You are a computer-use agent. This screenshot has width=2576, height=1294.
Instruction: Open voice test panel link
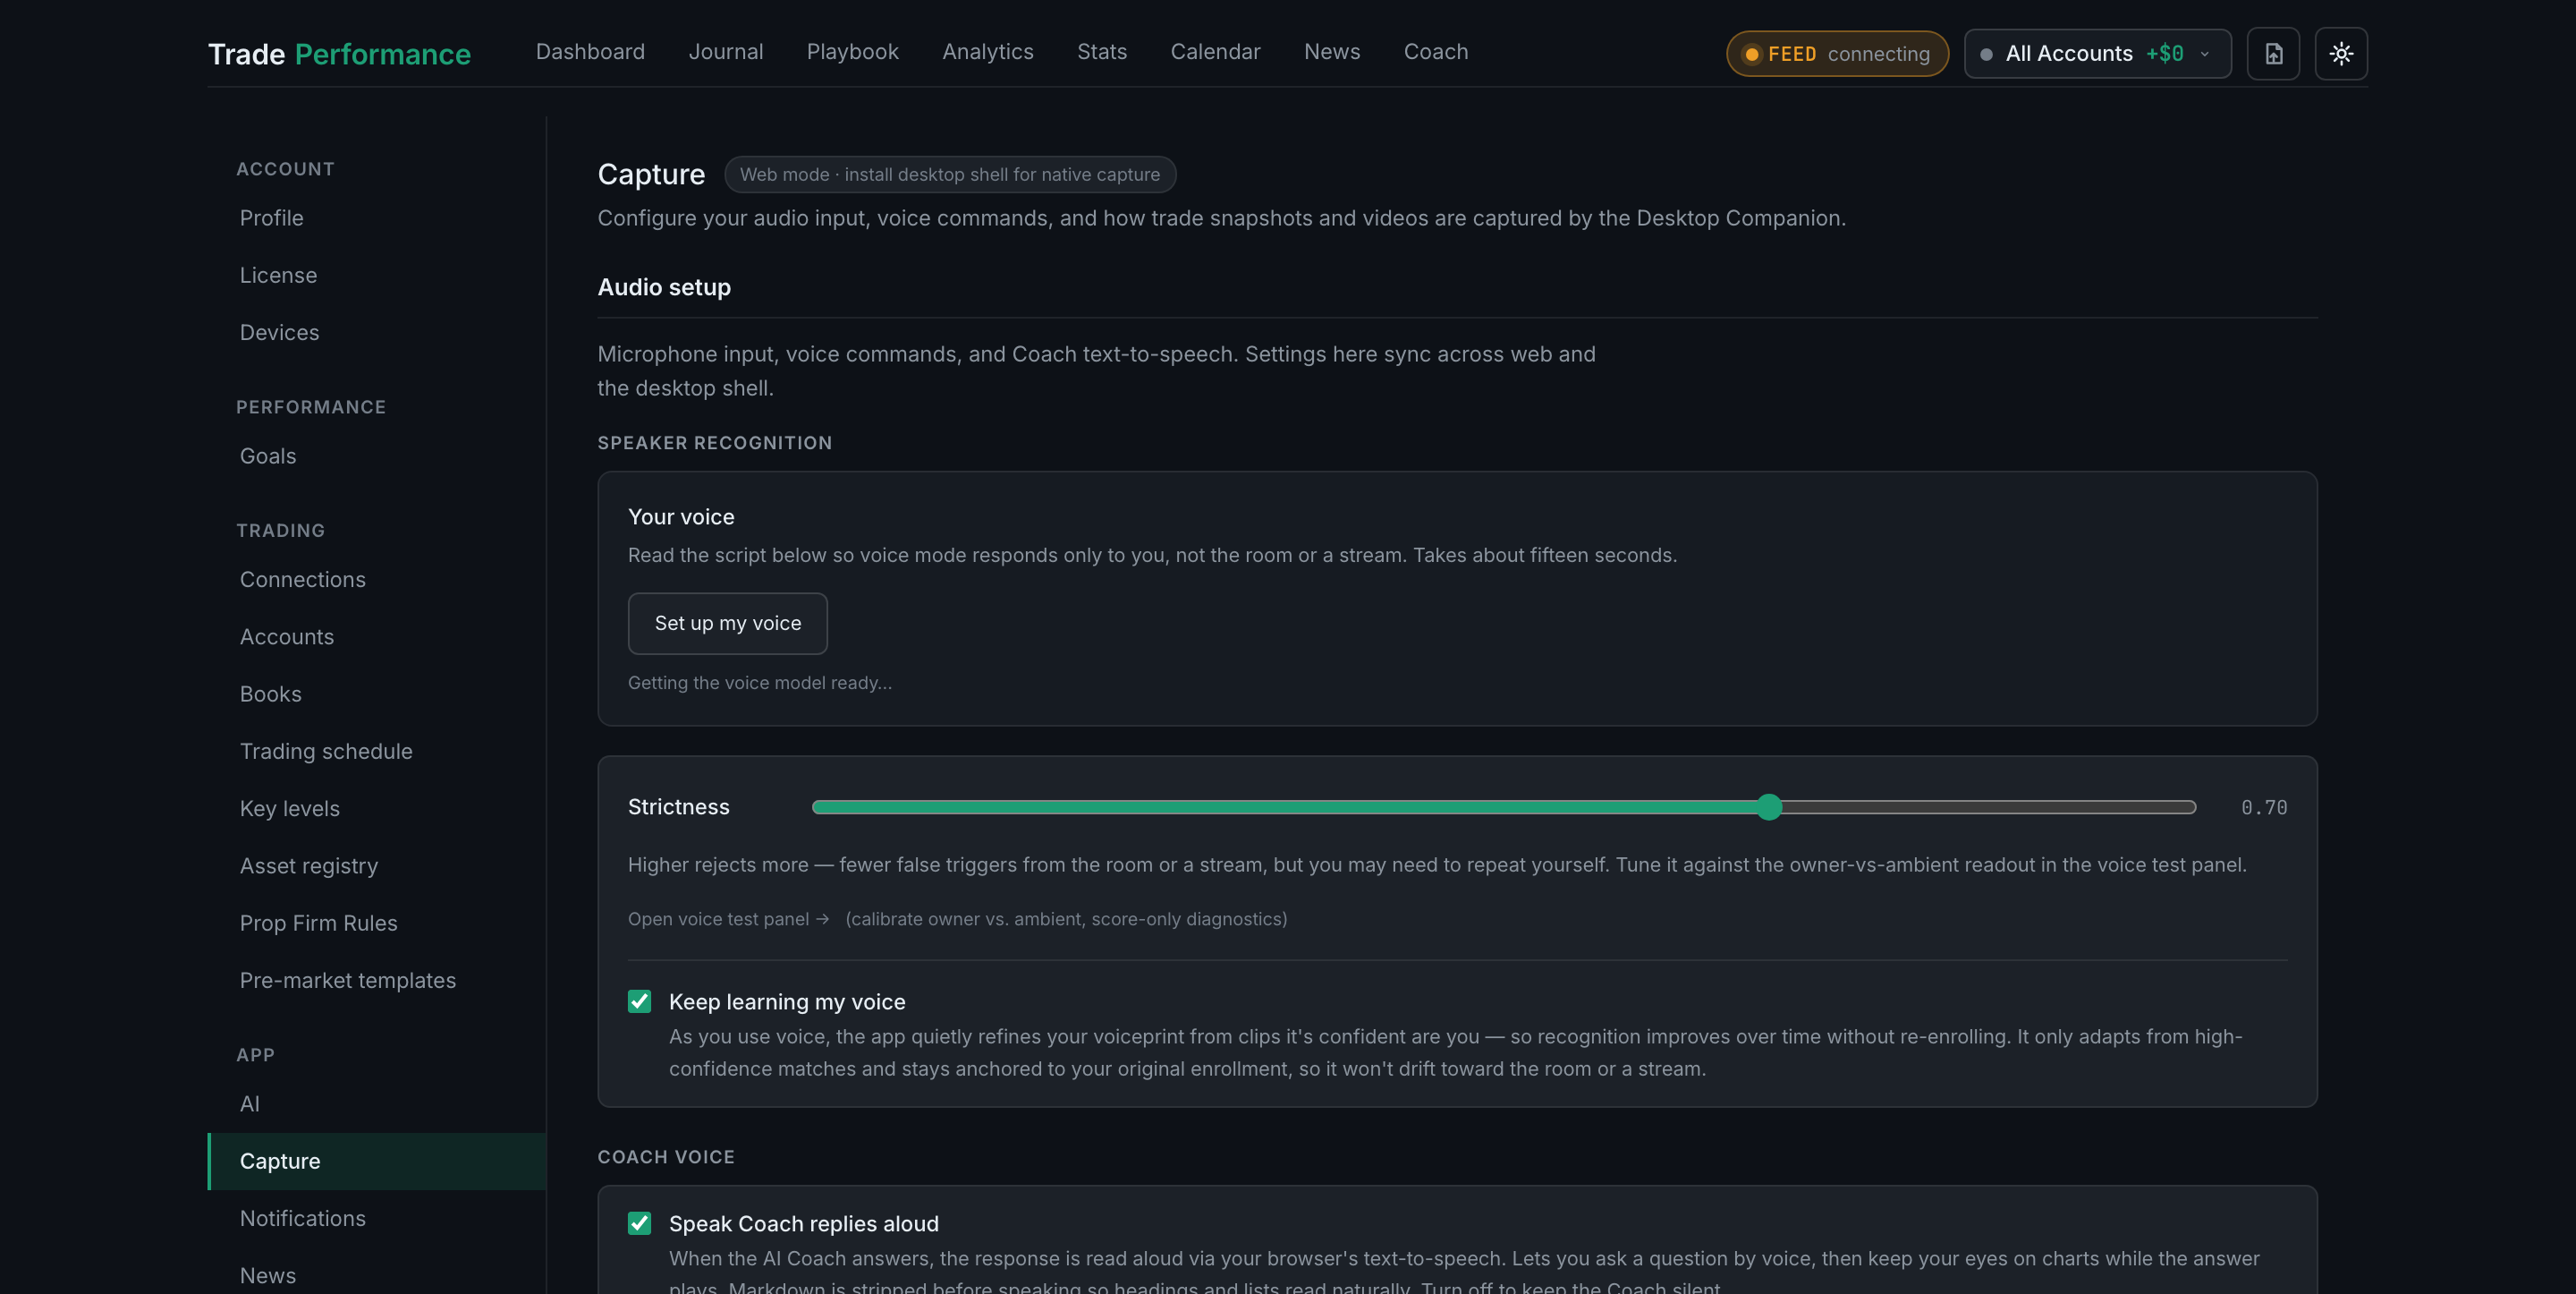tap(728, 919)
